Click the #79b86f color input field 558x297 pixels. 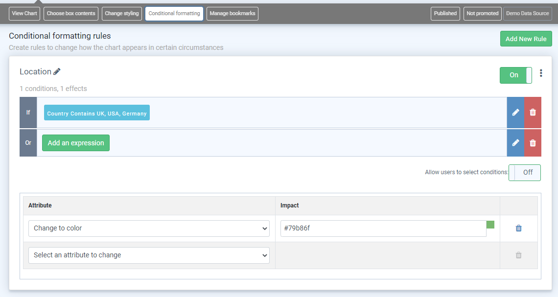click(x=383, y=228)
